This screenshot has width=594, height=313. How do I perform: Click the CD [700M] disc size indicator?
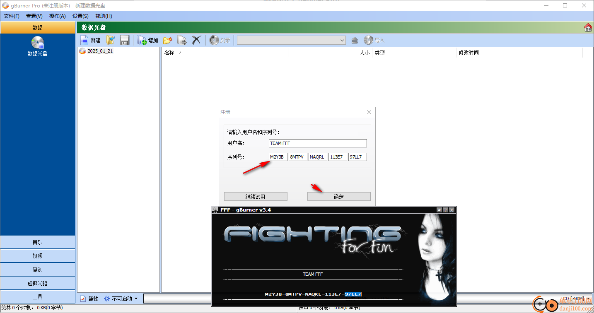[573, 299]
